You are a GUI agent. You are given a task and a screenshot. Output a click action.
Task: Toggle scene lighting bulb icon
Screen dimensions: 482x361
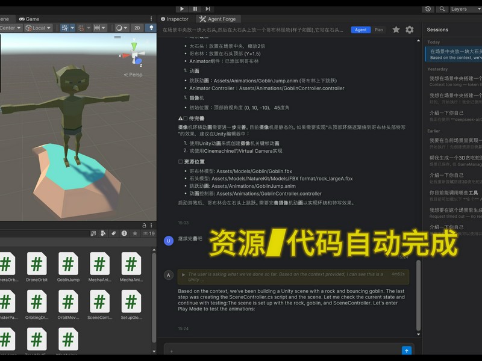(151, 28)
